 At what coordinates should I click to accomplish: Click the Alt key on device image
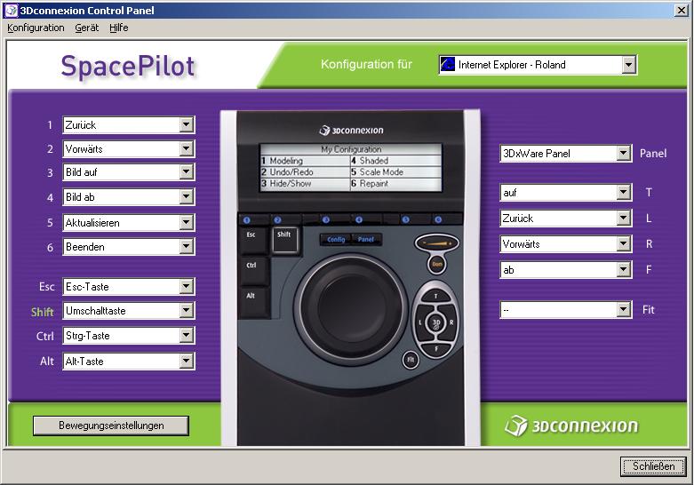252,301
